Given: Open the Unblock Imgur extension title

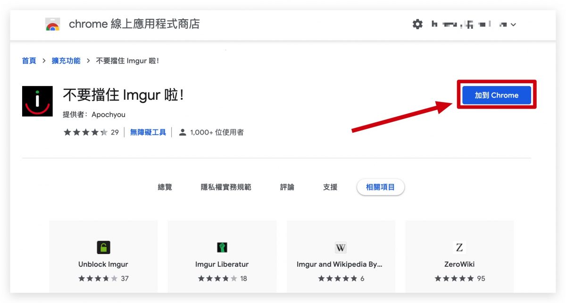Looking at the screenshot, I should [x=103, y=264].
